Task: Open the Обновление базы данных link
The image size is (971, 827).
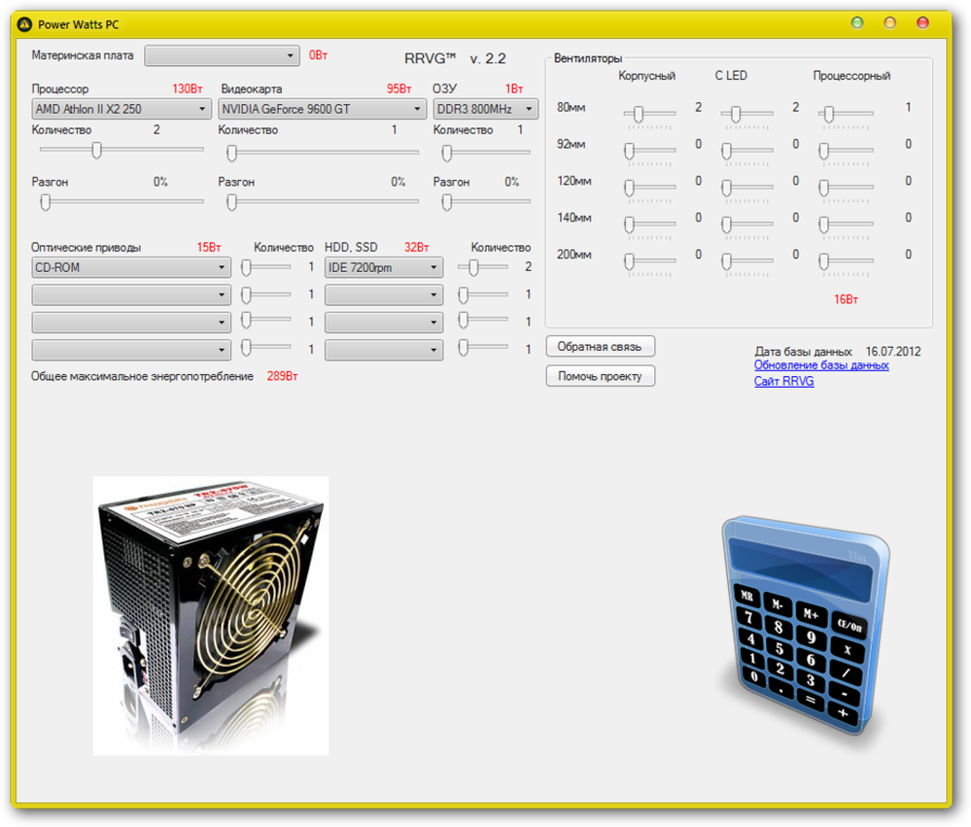Action: [x=821, y=365]
